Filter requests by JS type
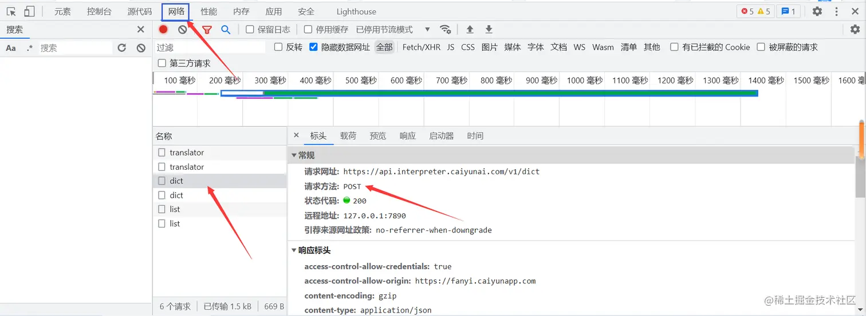Viewport: 866px width, 316px height. pos(451,47)
